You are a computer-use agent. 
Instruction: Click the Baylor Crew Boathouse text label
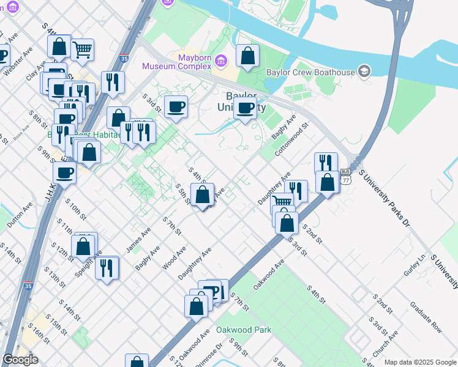[x=310, y=72]
